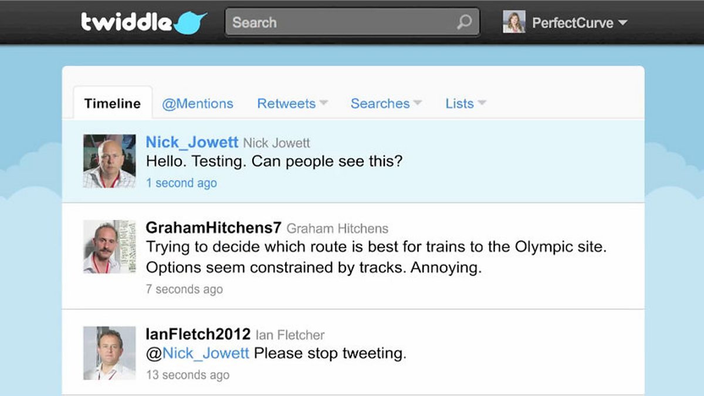Switch to the Timeline tab
Screen dimensions: 704x396
pyautogui.click(x=113, y=104)
